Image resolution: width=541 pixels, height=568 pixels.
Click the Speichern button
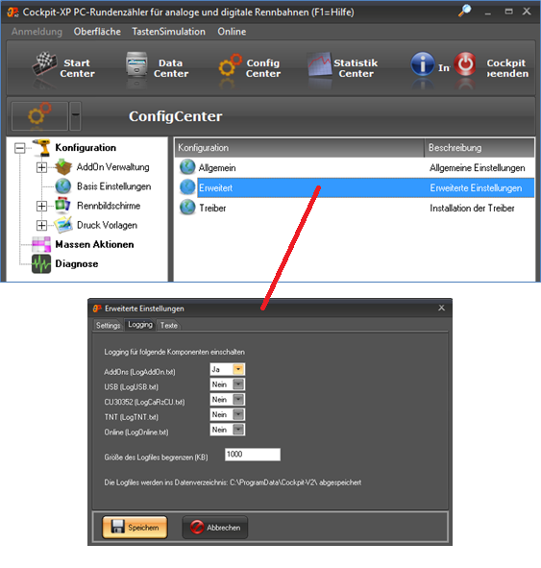pos(135,528)
